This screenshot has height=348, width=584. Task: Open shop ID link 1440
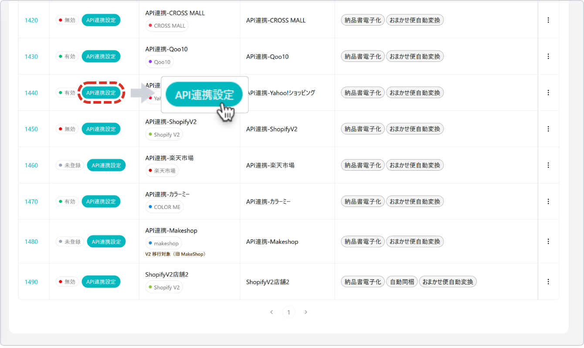(x=31, y=93)
